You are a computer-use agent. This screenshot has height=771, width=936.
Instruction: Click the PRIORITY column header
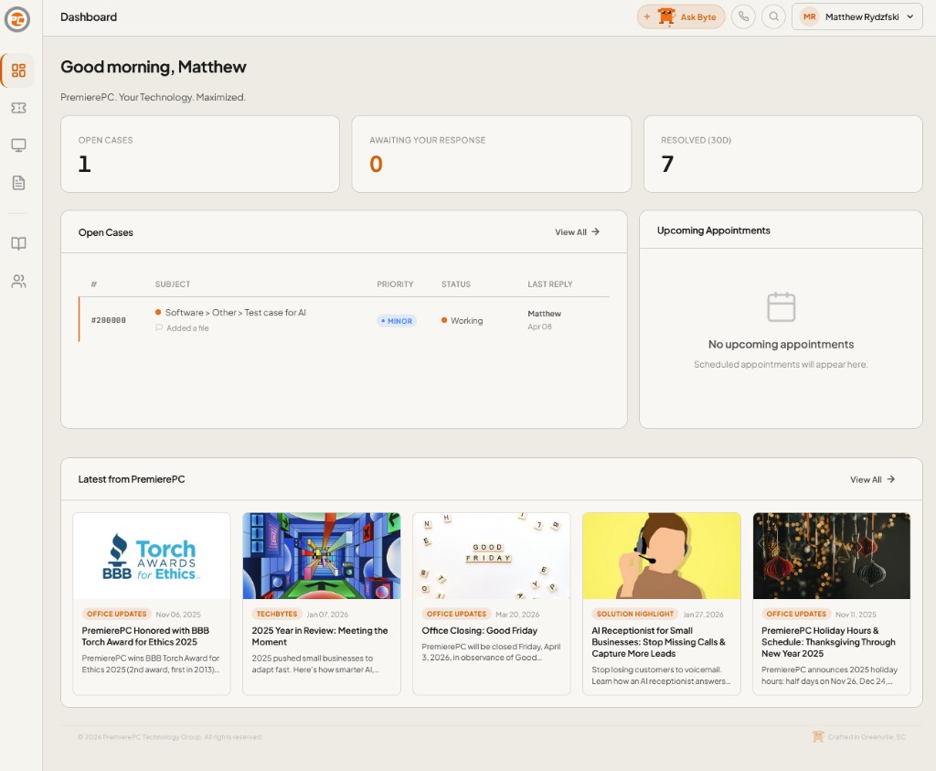395,284
